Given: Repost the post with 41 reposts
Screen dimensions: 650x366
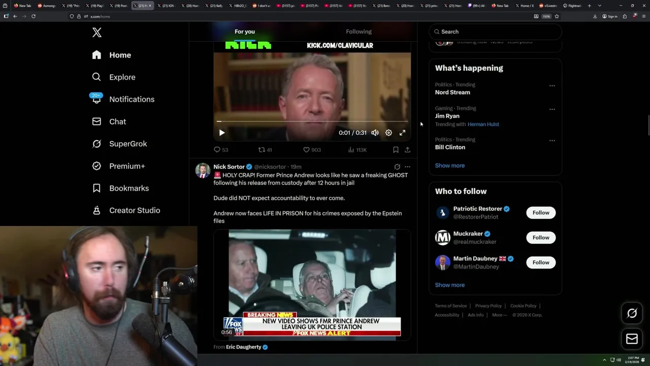Looking at the screenshot, I should [265, 150].
